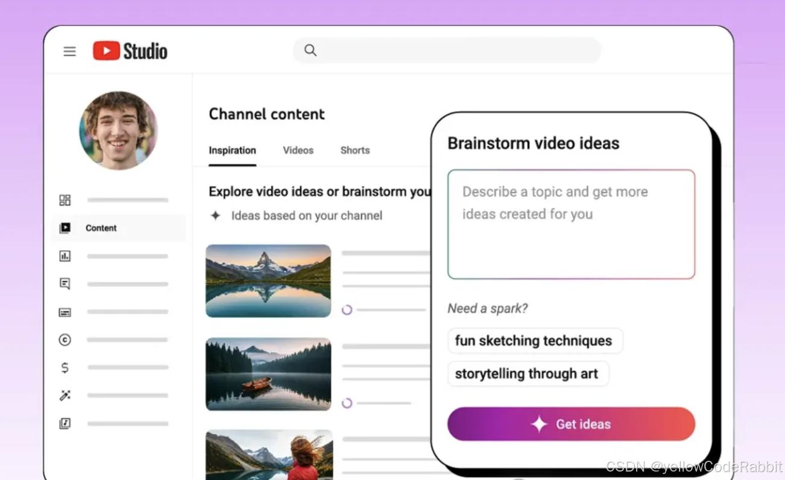Click the top search bar field
Screen dimensions: 785x480
point(447,50)
